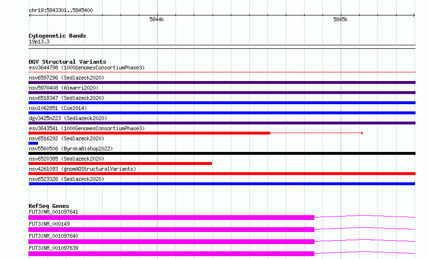
Task: Click the DGV Structural Variants track title
Action: click(67, 62)
